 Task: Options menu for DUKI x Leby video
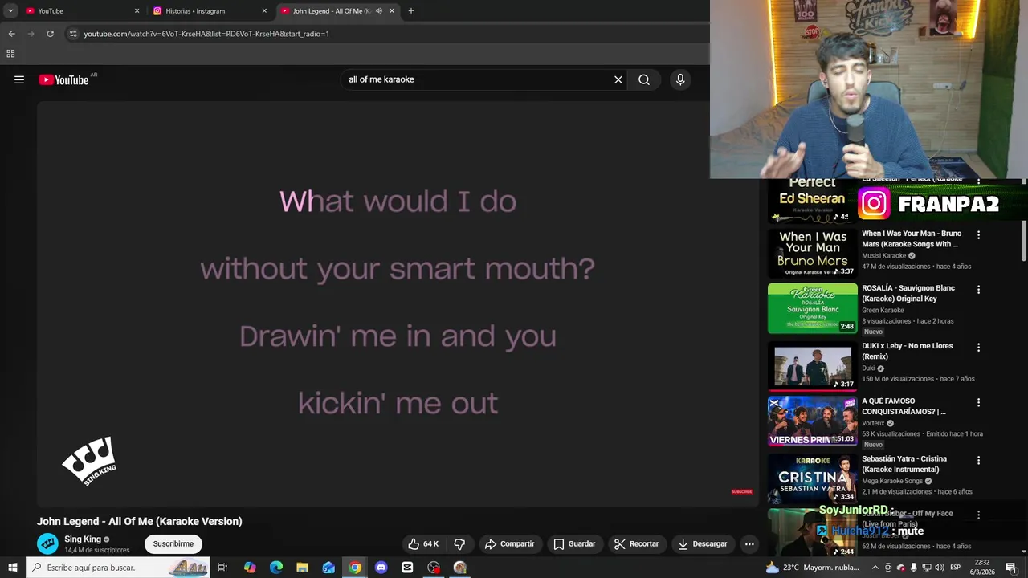(978, 348)
